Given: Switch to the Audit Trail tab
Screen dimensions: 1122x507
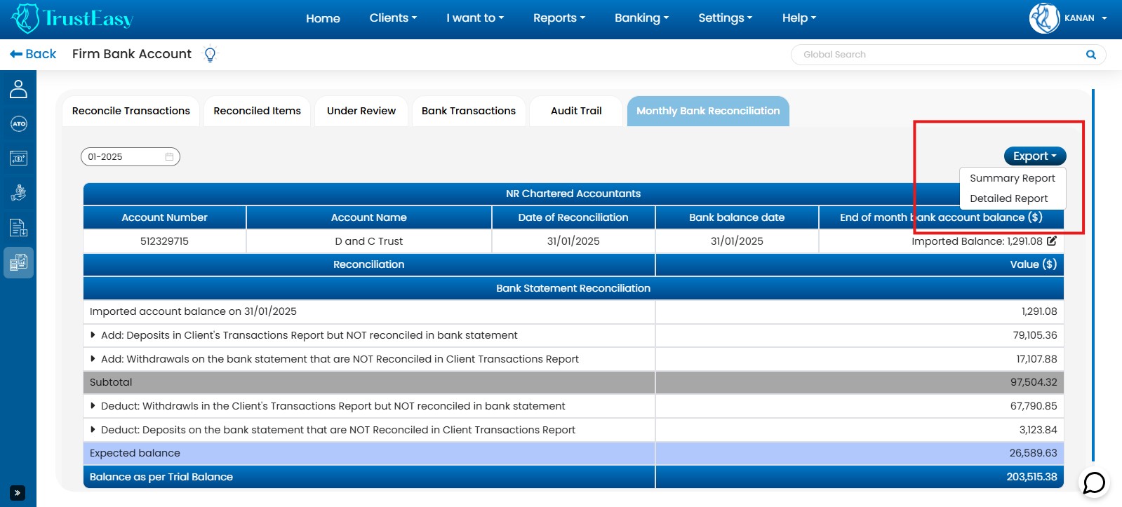Looking at the screenshot, I should pos(576,111).
